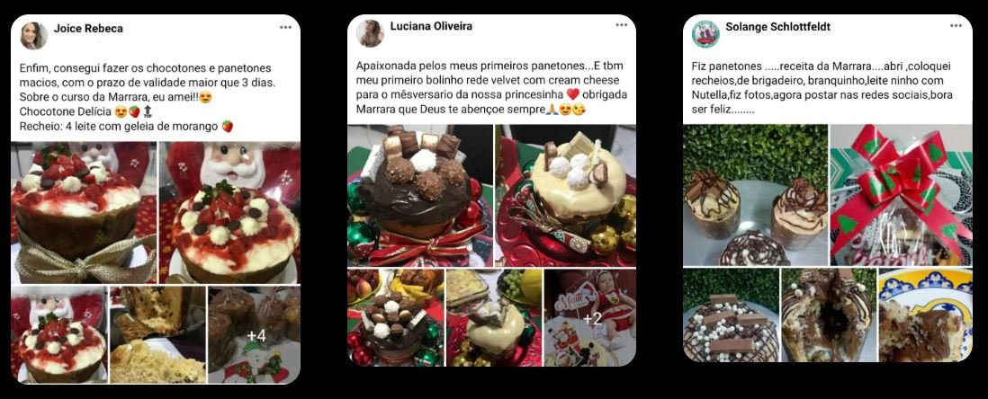View the +4 more photos thumbnail
The width and height of the screenshot is (988, 399).
[254, 335]
